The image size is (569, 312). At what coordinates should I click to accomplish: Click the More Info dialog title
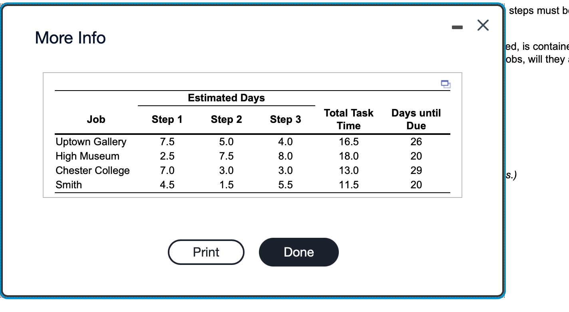pyautogui.click(x=70, y=38)
